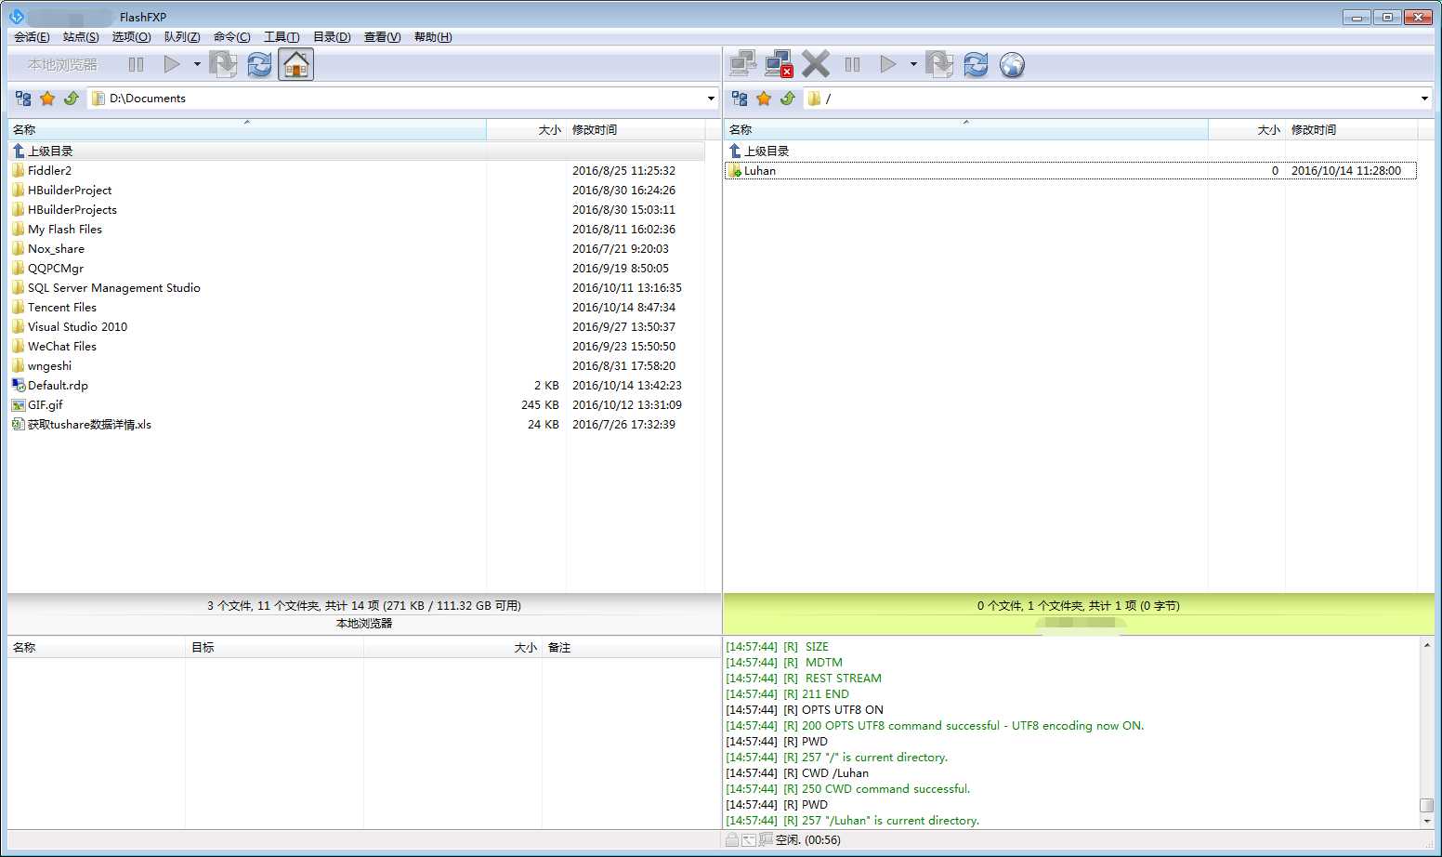Open the local pane play button dropdown arrow
1442x857 pixels.
click(x=197, y=65)
